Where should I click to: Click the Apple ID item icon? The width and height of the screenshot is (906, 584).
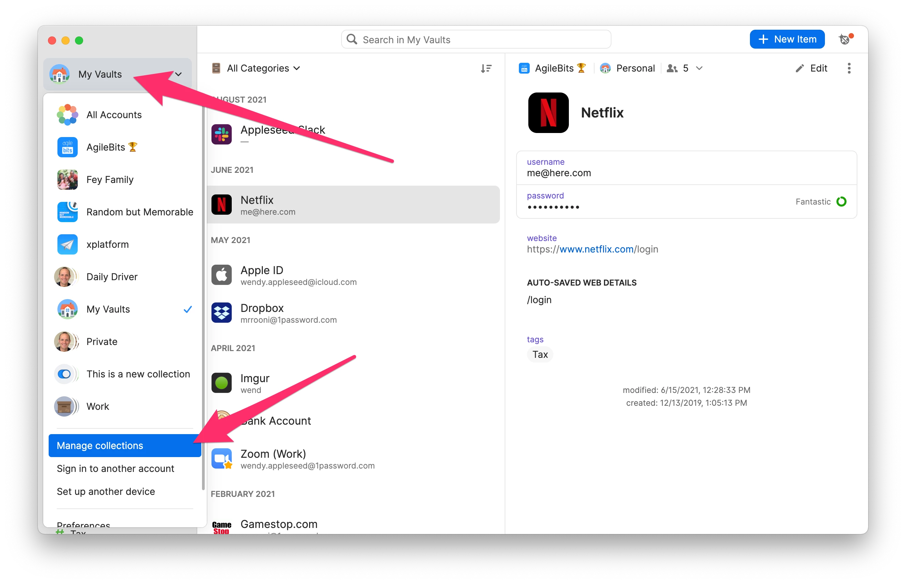tap(221, 275)
